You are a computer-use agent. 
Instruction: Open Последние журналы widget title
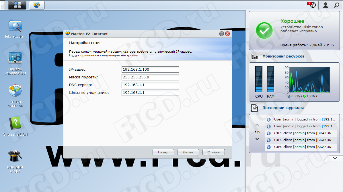click(x=283, y=108)
